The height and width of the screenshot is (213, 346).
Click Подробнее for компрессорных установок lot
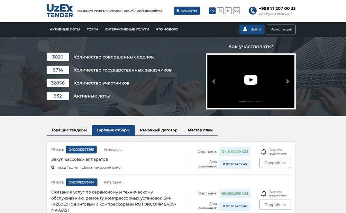[x=275, y=205]
